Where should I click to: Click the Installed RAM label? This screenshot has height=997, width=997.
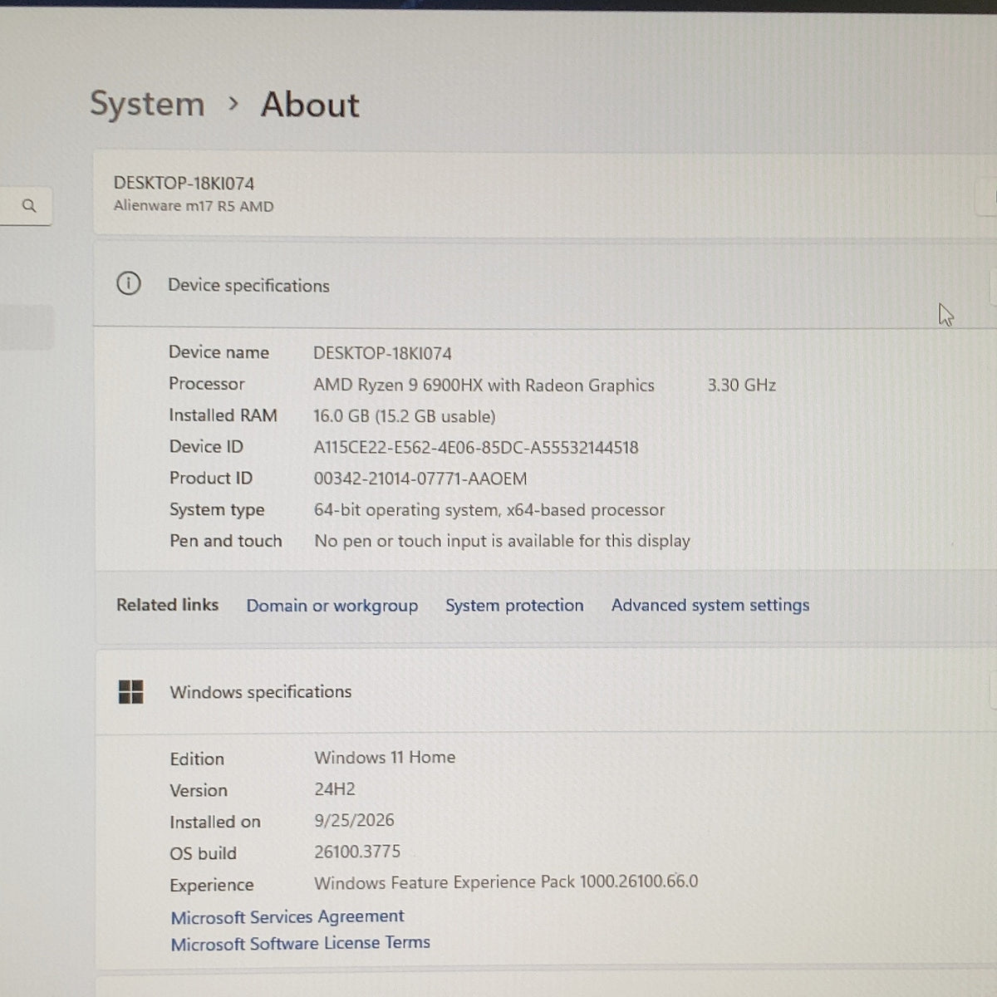pos(223,415)
